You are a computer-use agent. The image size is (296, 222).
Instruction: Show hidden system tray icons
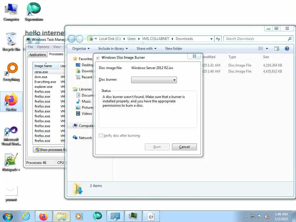pos(246,217)
